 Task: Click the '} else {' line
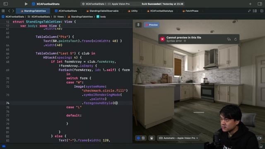tap(59, 136)
